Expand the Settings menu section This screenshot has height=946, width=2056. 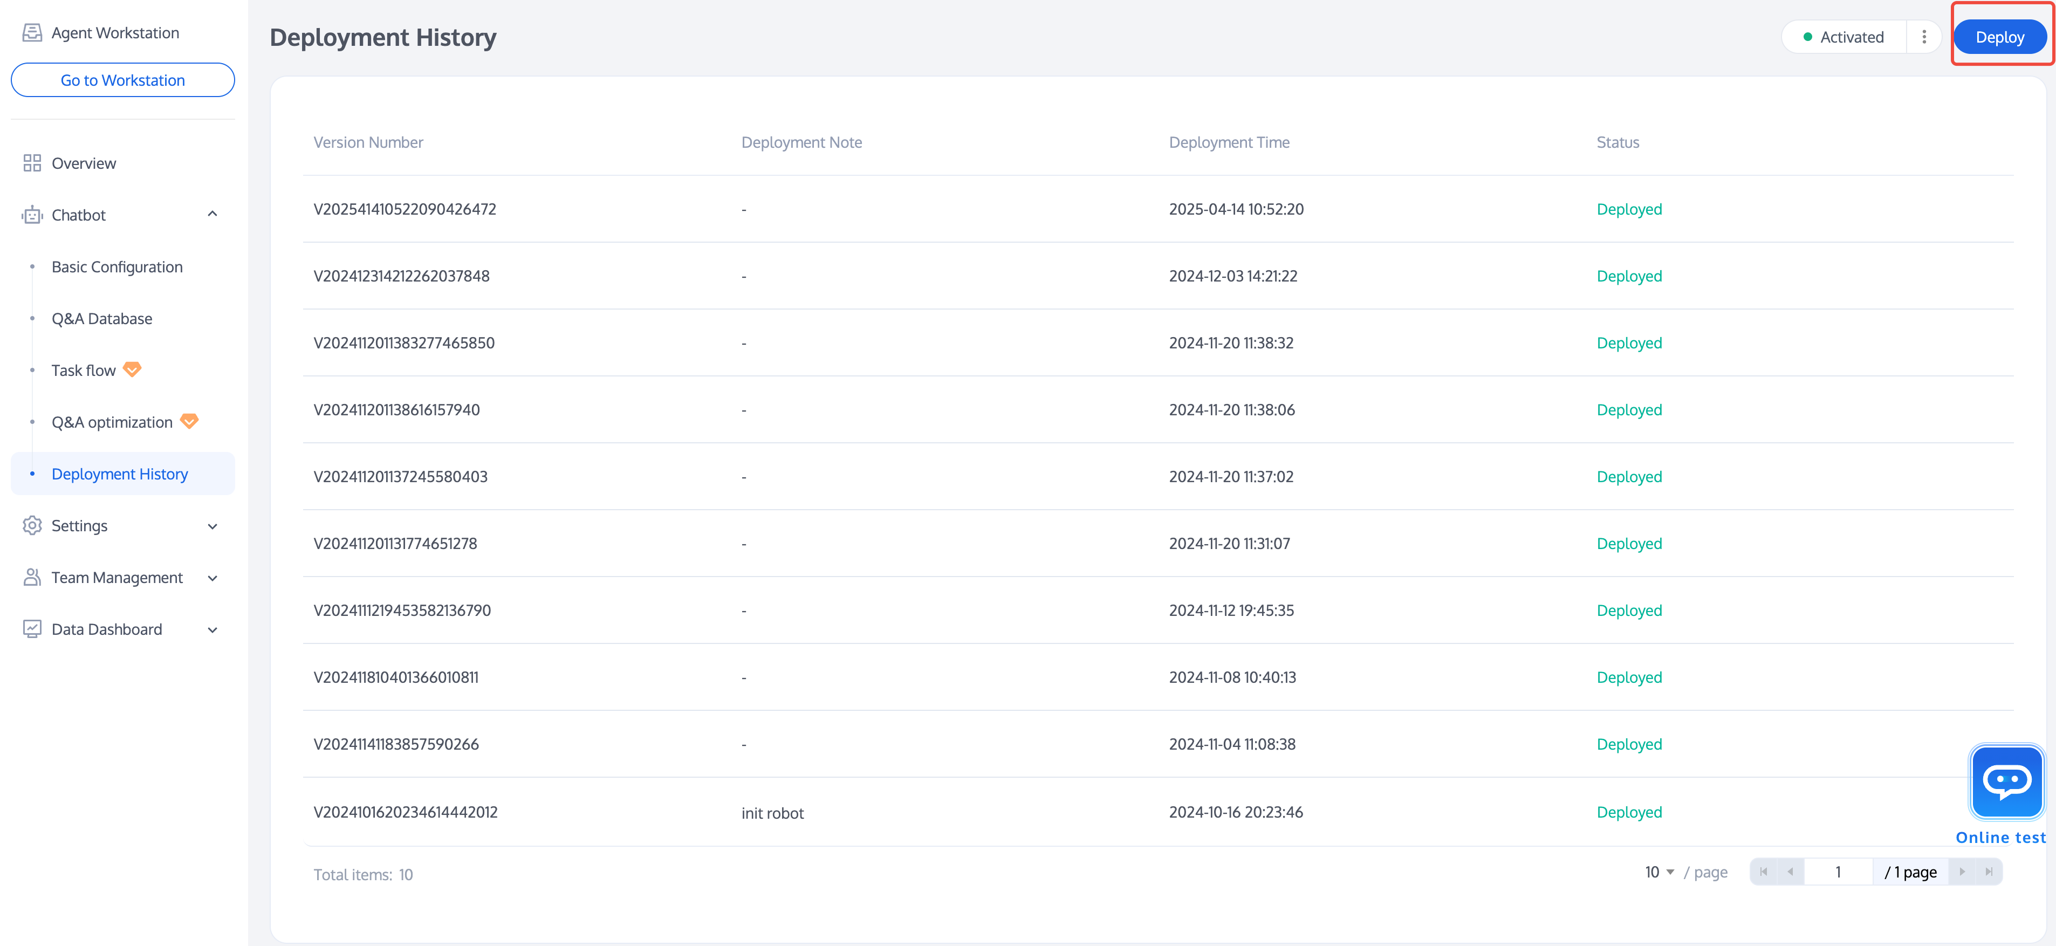(213, 526)
